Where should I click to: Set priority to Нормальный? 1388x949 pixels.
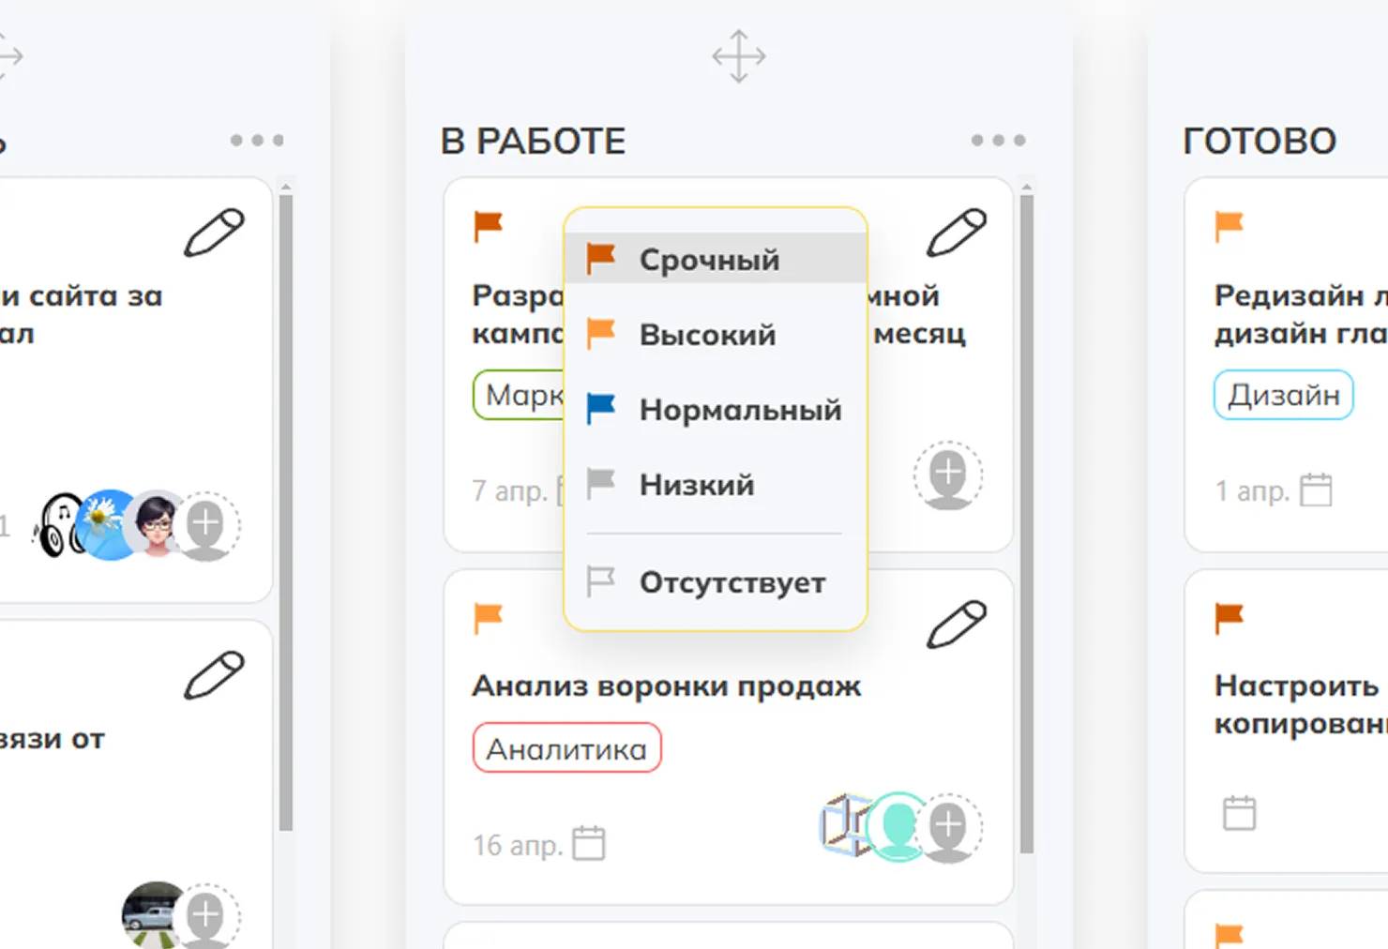pyautogui.click(x=739, y=409)
